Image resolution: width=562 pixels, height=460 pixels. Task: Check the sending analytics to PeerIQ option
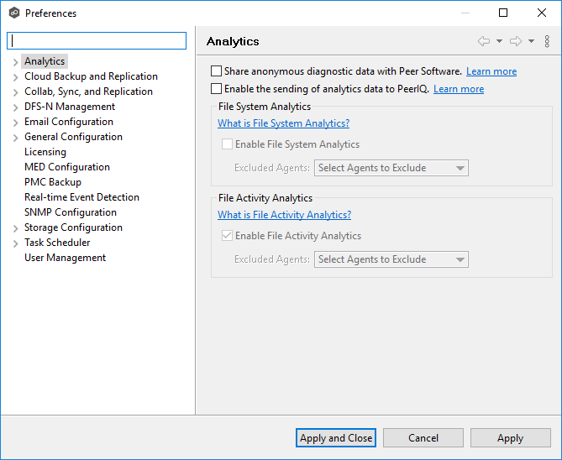click(x=217, y=89)
